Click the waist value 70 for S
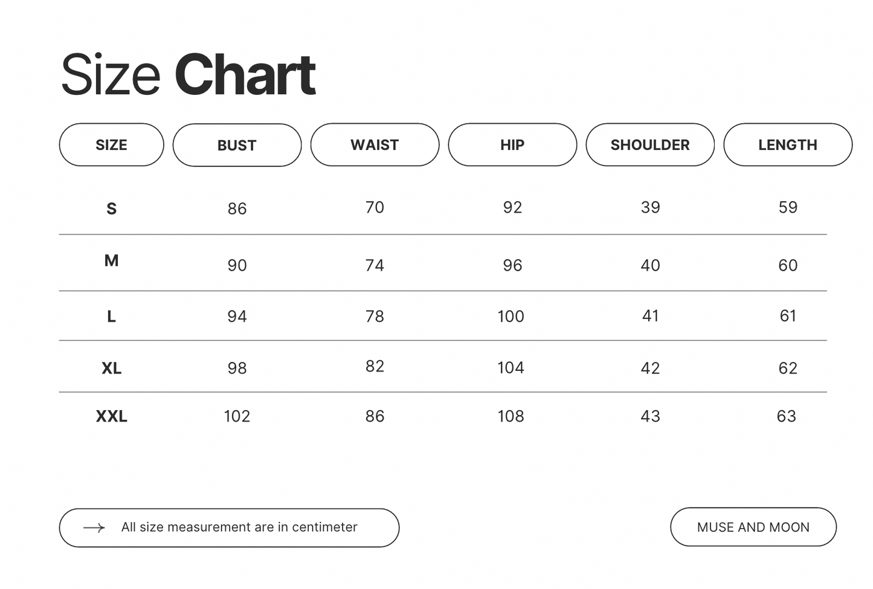Screen dimensions: 873x589 375,208
